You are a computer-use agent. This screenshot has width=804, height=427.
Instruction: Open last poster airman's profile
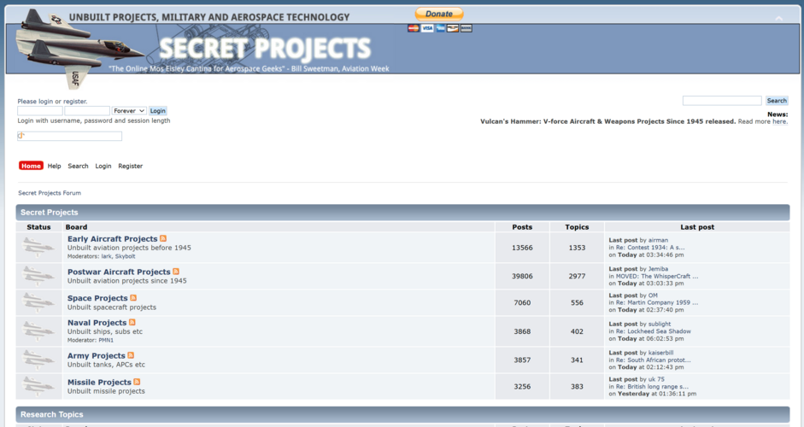pos(659,240)
